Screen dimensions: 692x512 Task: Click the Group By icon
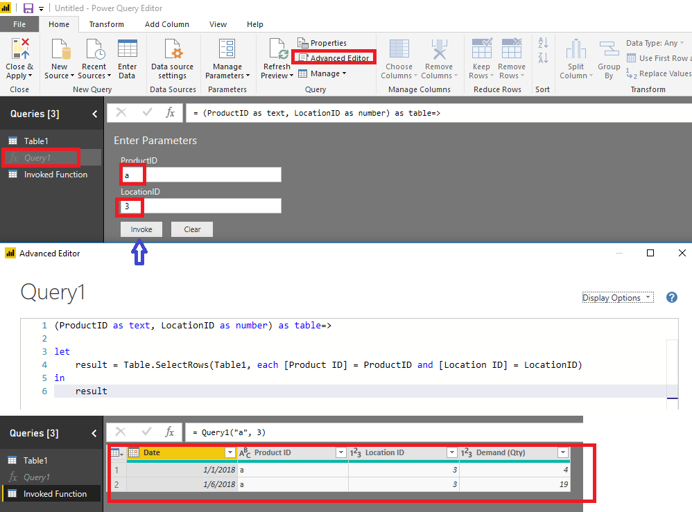pos(609,48)
